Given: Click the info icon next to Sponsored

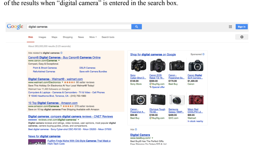Looking at the screenshot, I should point(204,54).
